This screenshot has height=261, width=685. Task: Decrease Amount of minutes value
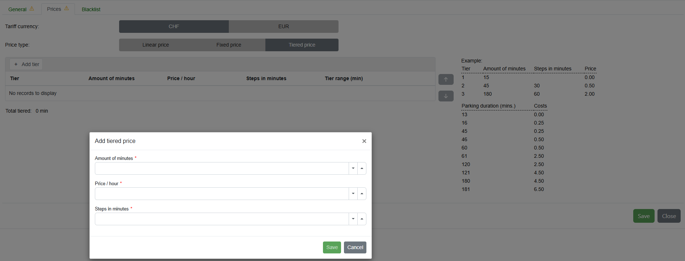click(353, 168)
